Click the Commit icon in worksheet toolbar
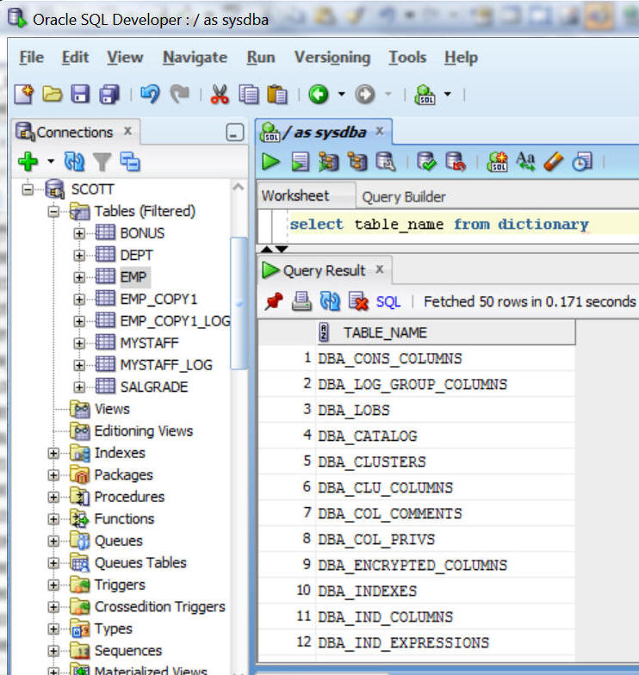The width and height of the screenshot is (639, 675). [426, 161]
